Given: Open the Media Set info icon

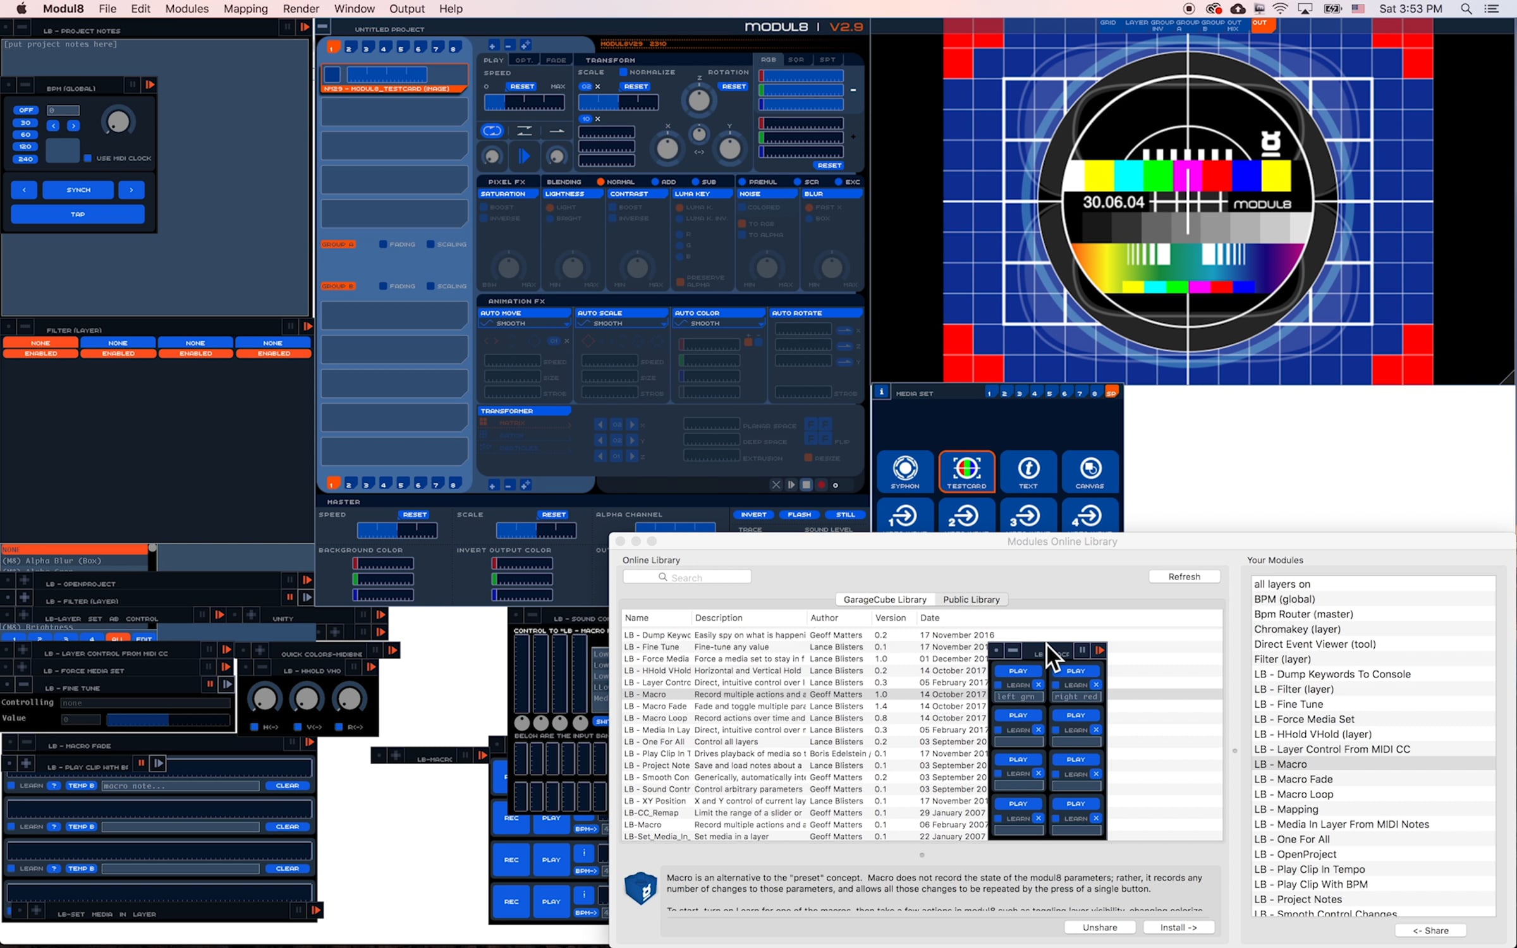Looking at the screenshot, I should (881, 392).
